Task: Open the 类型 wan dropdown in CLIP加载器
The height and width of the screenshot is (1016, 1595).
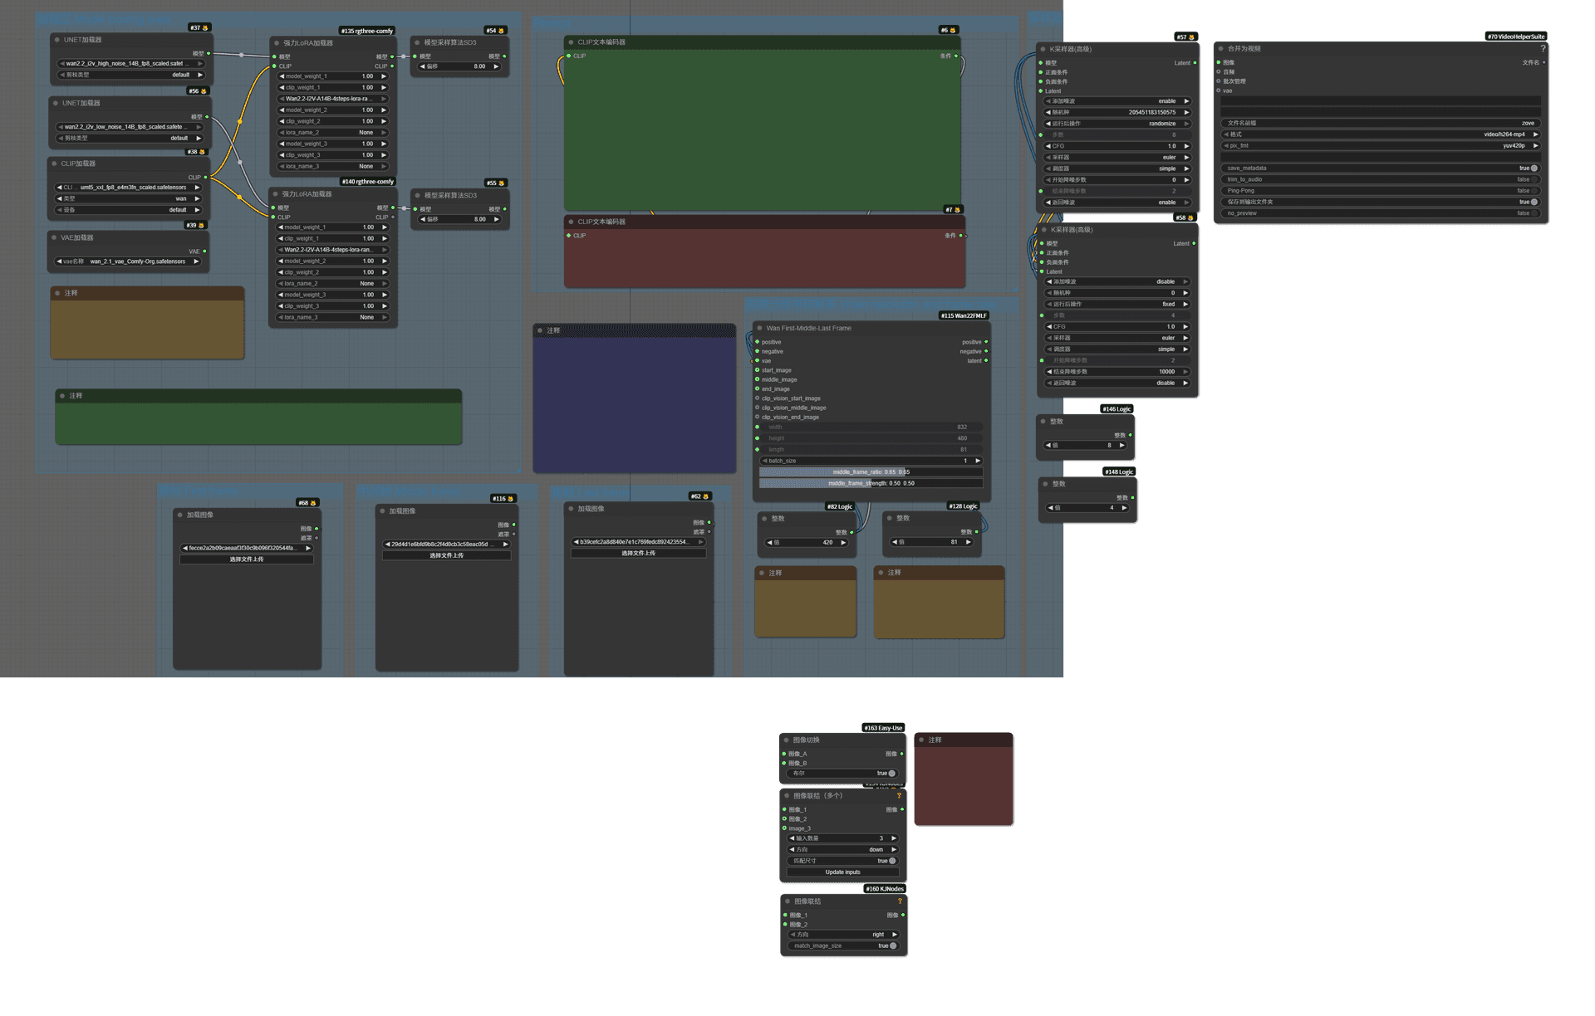Action: [128, 199]
